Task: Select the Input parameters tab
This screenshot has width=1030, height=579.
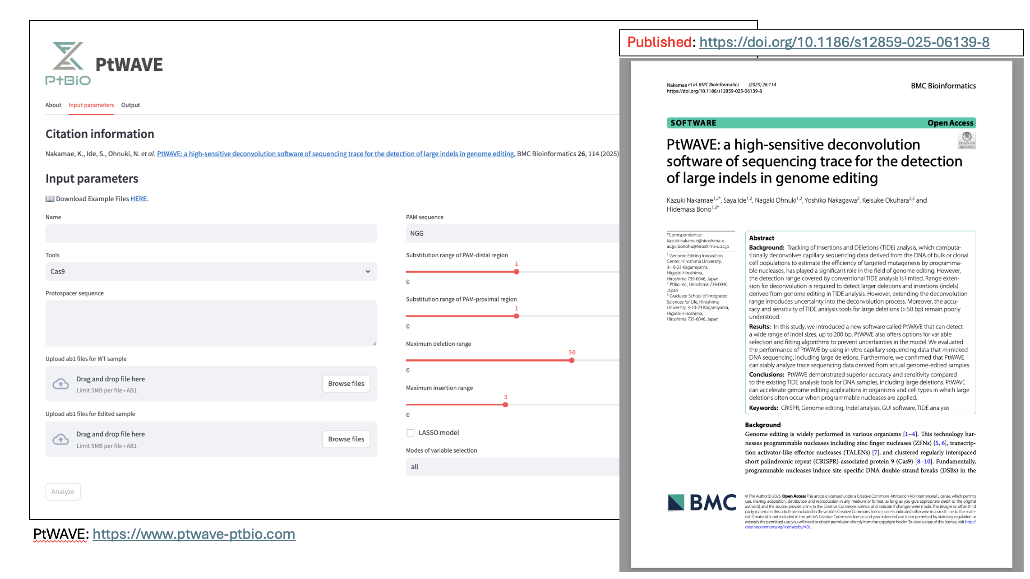Action: pyautogui.click(x=91, y=105)
